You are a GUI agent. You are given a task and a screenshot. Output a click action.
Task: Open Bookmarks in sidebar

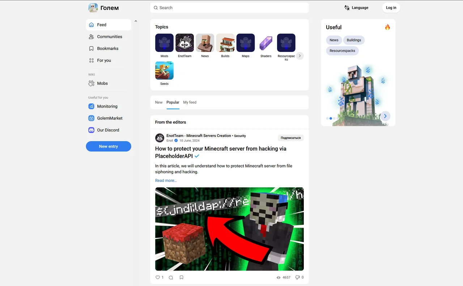click(109, 48)
